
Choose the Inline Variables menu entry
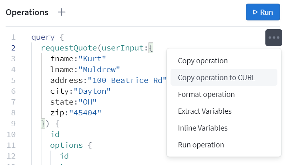click(x=203, y=128)
